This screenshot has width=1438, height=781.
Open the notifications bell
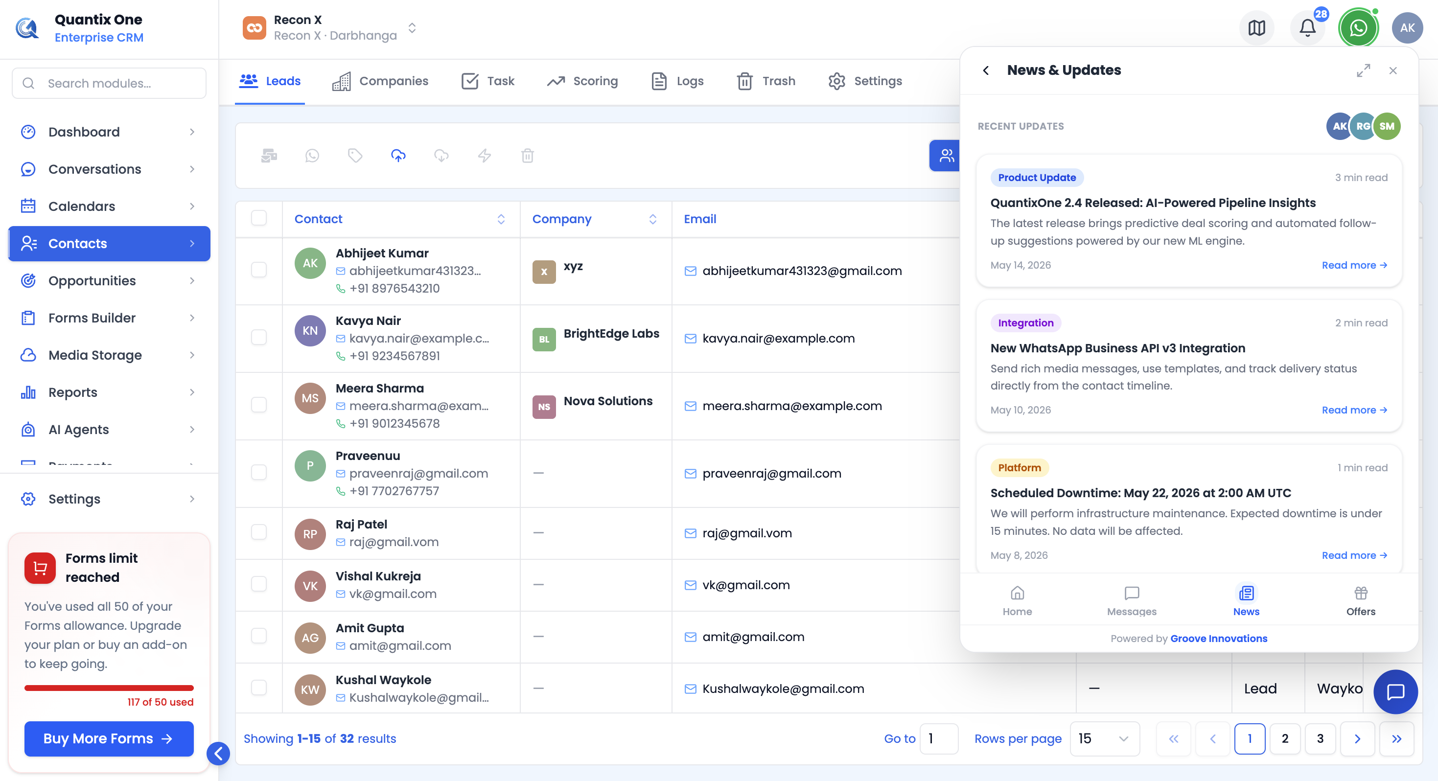1307,27
